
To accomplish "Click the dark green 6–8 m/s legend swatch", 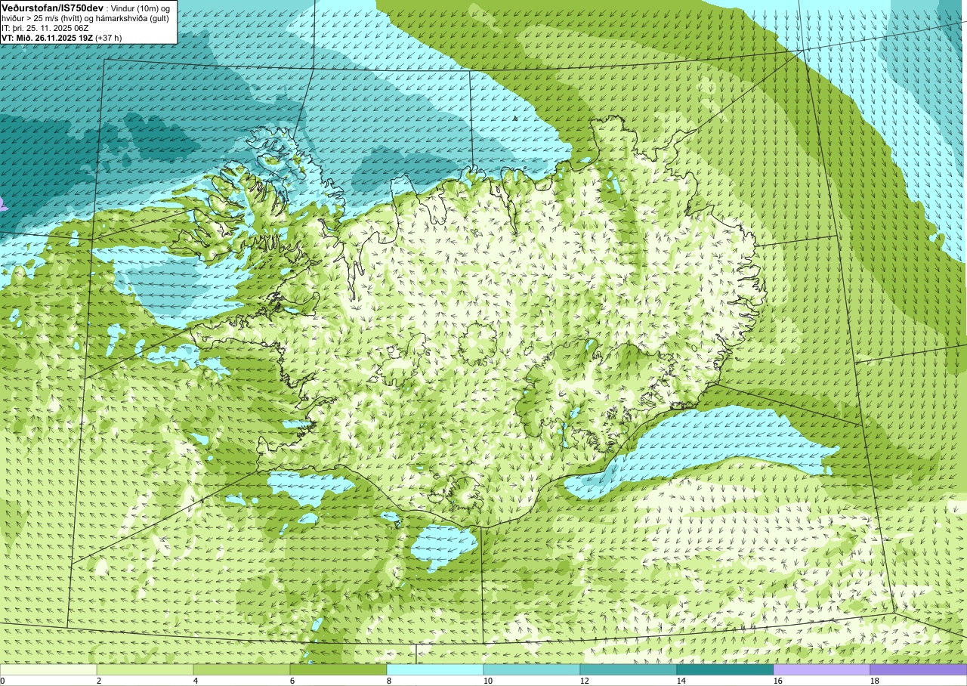I will 338,669.
